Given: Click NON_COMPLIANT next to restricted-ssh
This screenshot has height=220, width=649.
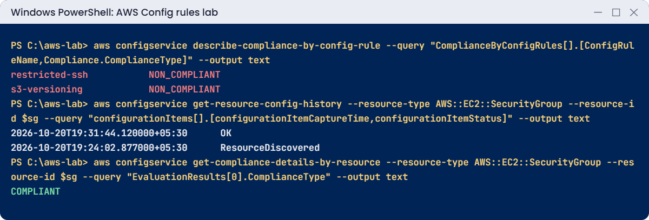Looking at the screenshot, I should tap(184, 75).
